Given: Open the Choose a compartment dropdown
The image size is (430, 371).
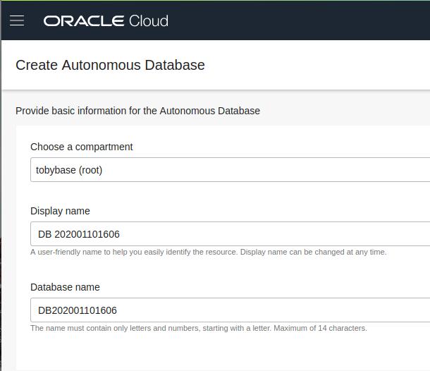Looking at the screenshot, I should [230, 169].
